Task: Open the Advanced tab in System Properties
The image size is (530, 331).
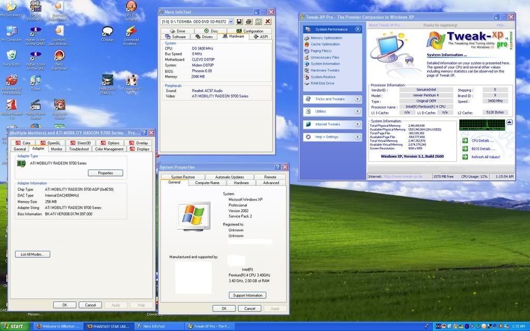Action: click(x=271, y=183)
